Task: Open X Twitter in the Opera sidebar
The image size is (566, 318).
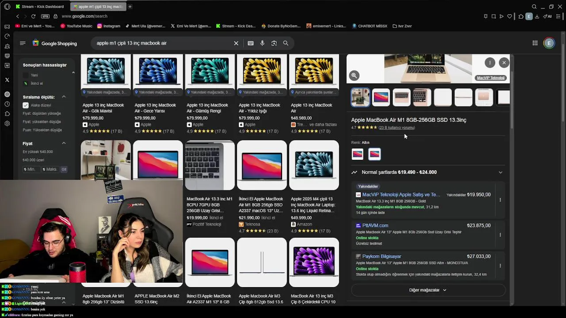Action: [7, 80]
